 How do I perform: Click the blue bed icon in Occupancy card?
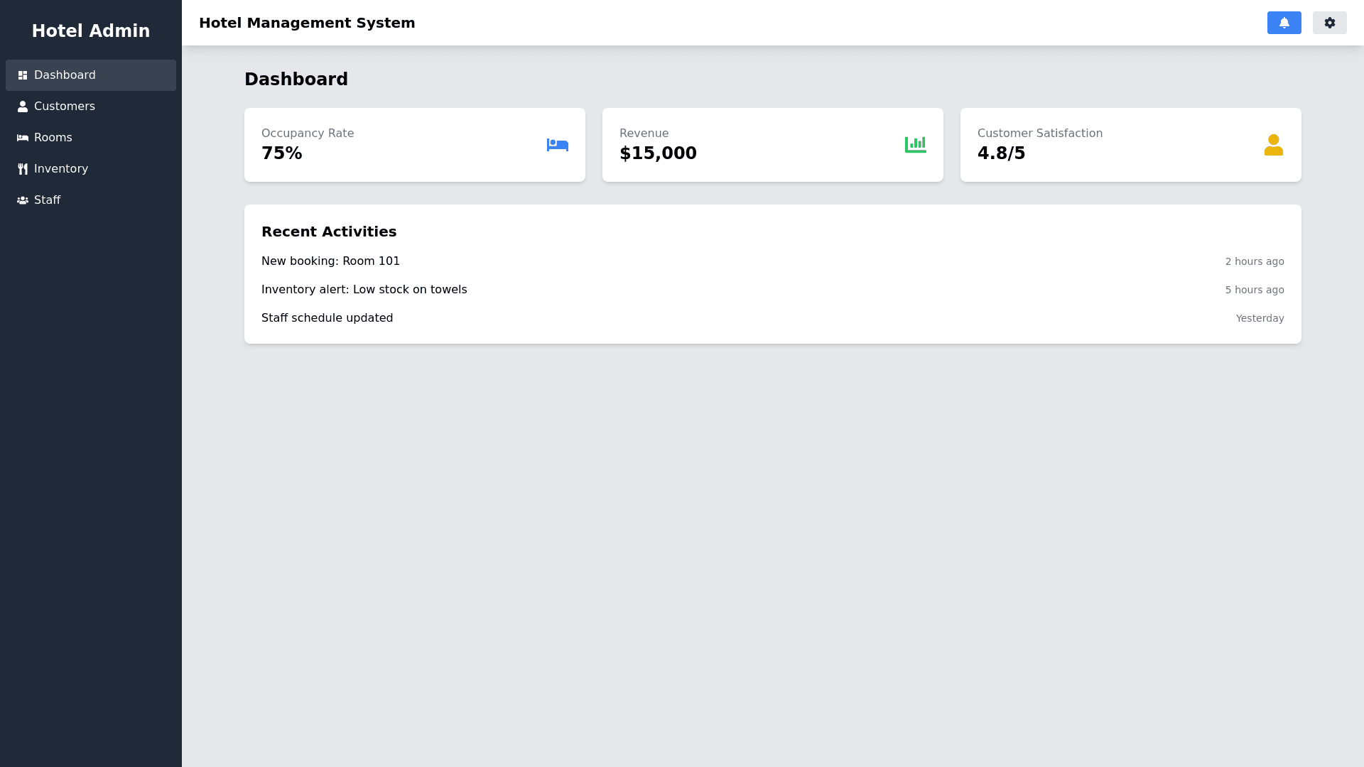(557, 145)
